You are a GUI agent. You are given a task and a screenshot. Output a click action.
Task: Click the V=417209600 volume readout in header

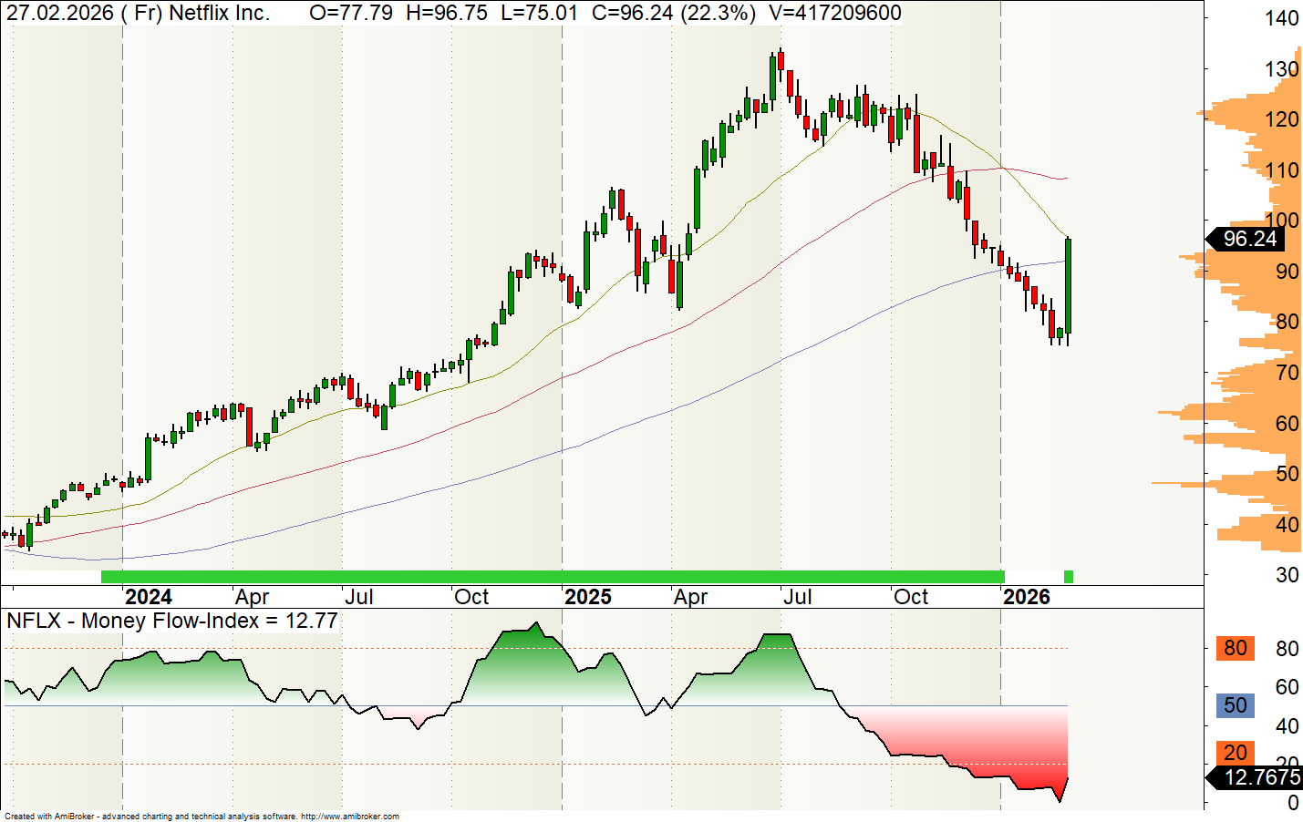(x=834, y=13)
